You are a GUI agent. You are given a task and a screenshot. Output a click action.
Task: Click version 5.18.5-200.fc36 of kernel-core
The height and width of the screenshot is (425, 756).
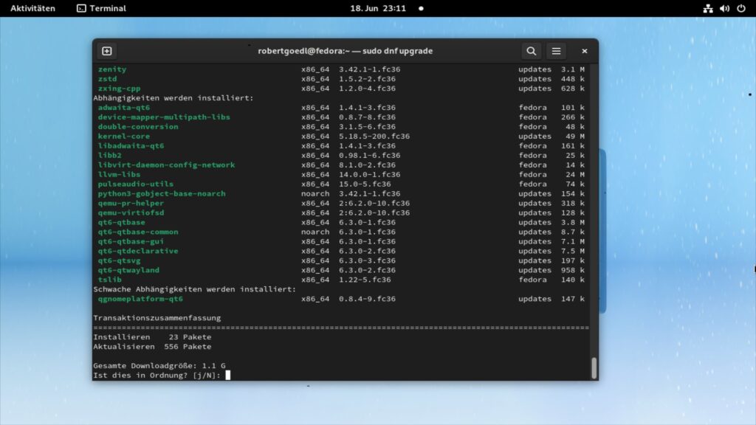click(x=374, y=137)
